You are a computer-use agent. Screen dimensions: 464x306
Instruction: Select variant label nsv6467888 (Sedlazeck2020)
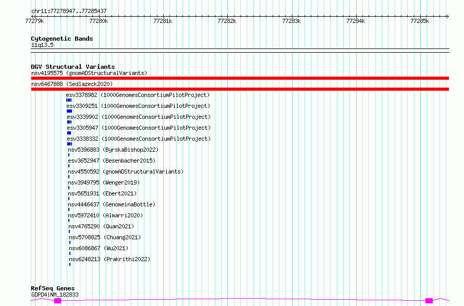(72, 84)
